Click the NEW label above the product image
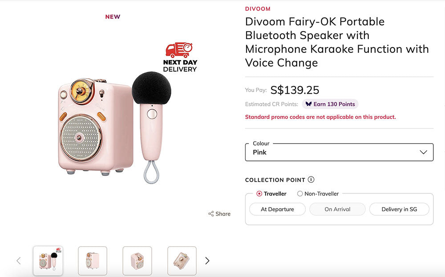The height and width of the screenshot is (277, 445). tap(113, 17)
